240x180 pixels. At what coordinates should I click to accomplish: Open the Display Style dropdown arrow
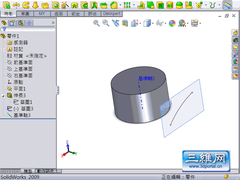(153, 23)
